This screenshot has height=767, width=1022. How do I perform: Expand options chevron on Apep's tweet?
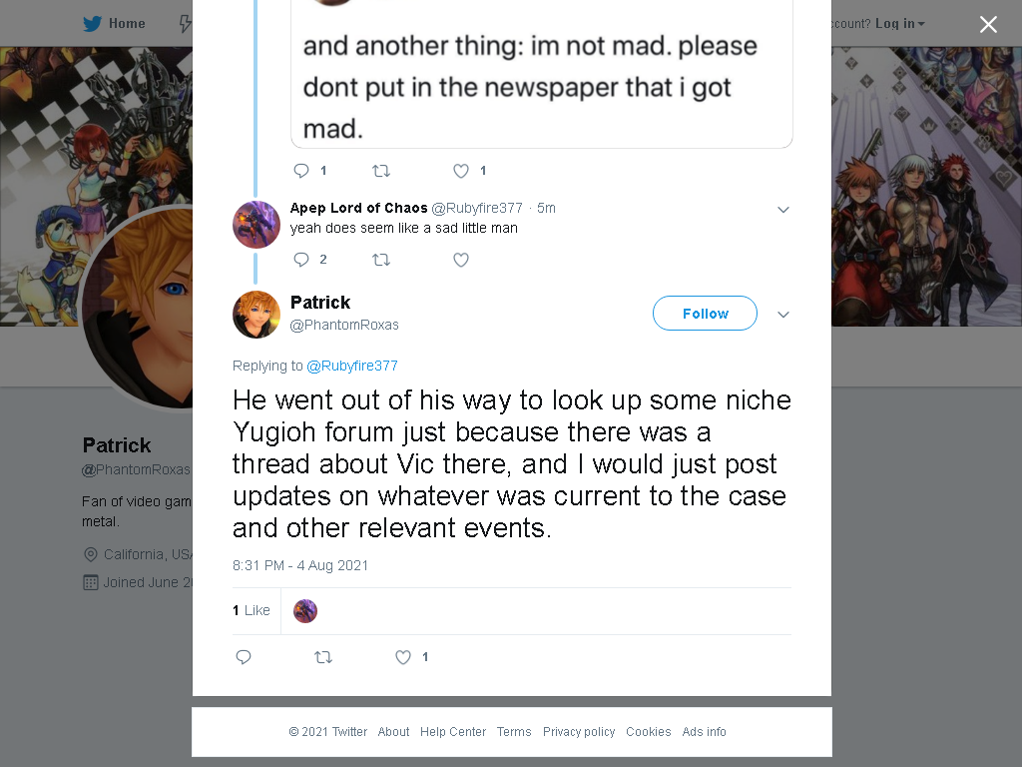[783, 210]
